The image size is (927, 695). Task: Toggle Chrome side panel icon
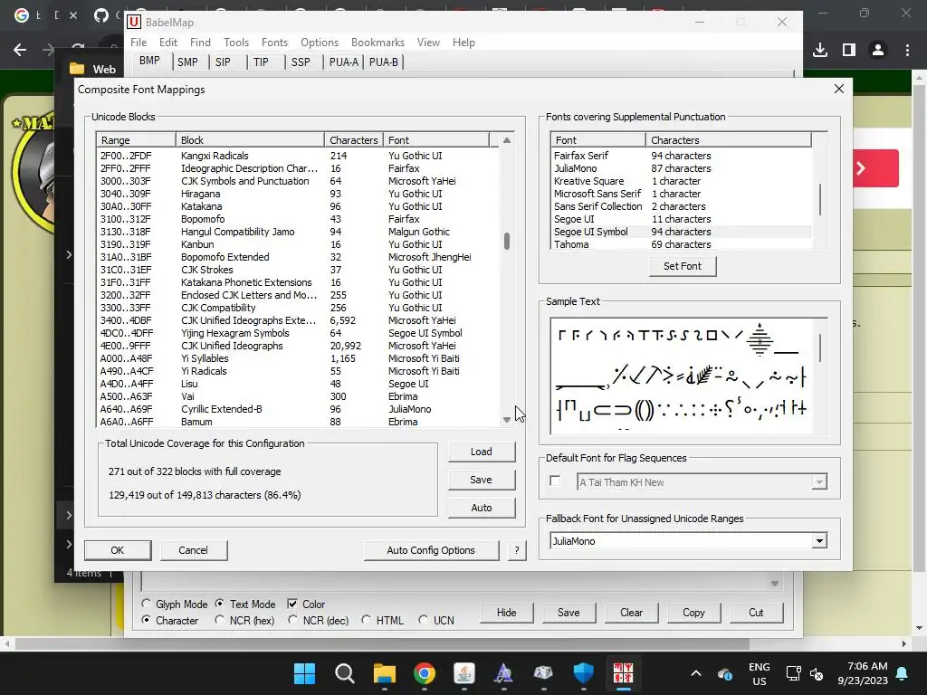tap(849, 50)
